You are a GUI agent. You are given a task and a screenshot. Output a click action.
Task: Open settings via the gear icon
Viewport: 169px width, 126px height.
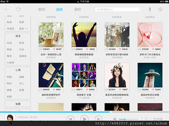[160, 10]
